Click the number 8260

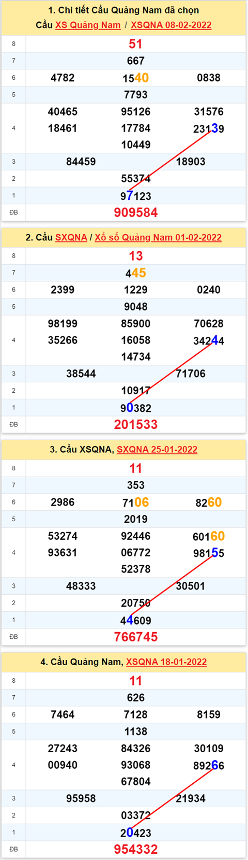[209, 502]
